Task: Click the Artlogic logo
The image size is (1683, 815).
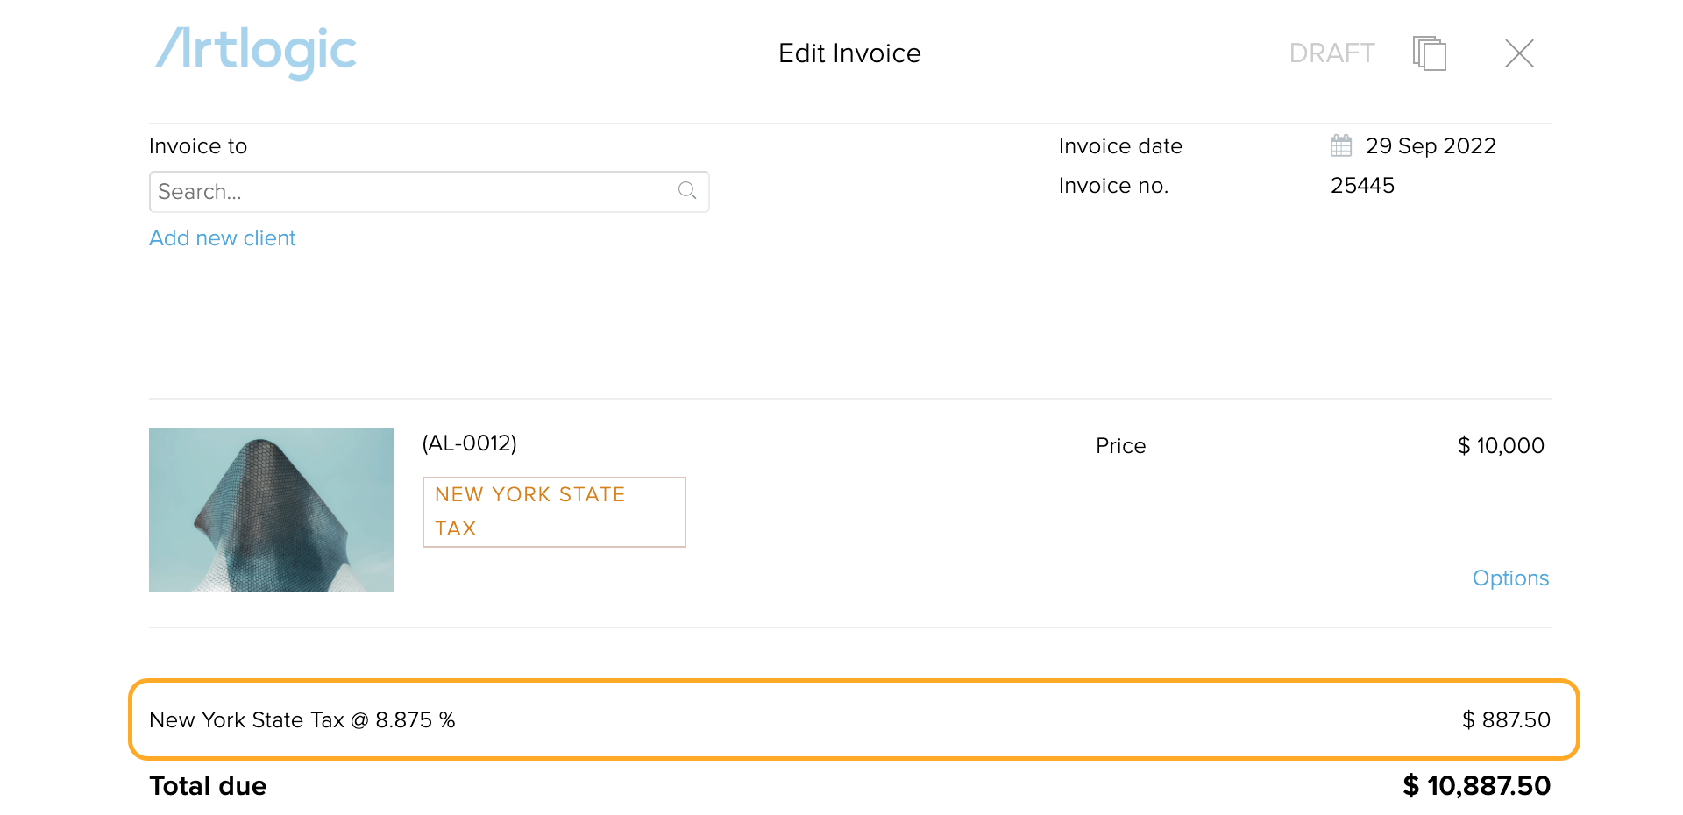Action: point(256,52)
